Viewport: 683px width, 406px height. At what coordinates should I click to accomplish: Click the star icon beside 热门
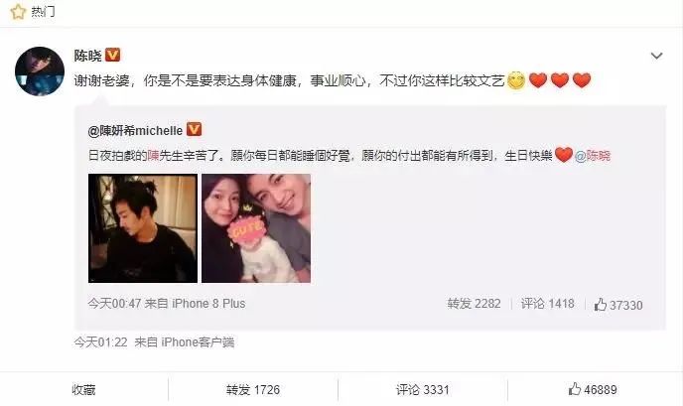click(18, 12)
